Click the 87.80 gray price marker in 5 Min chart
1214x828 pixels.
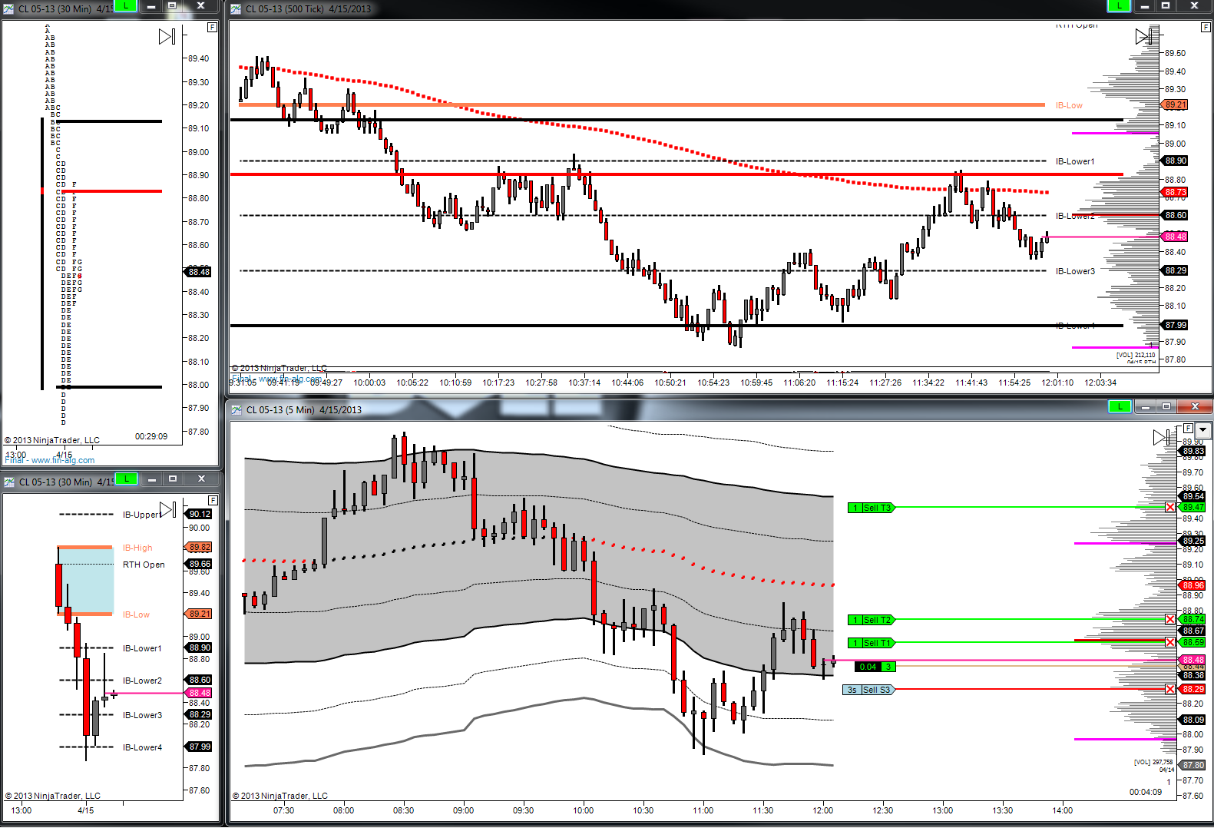click(1193, 765)
